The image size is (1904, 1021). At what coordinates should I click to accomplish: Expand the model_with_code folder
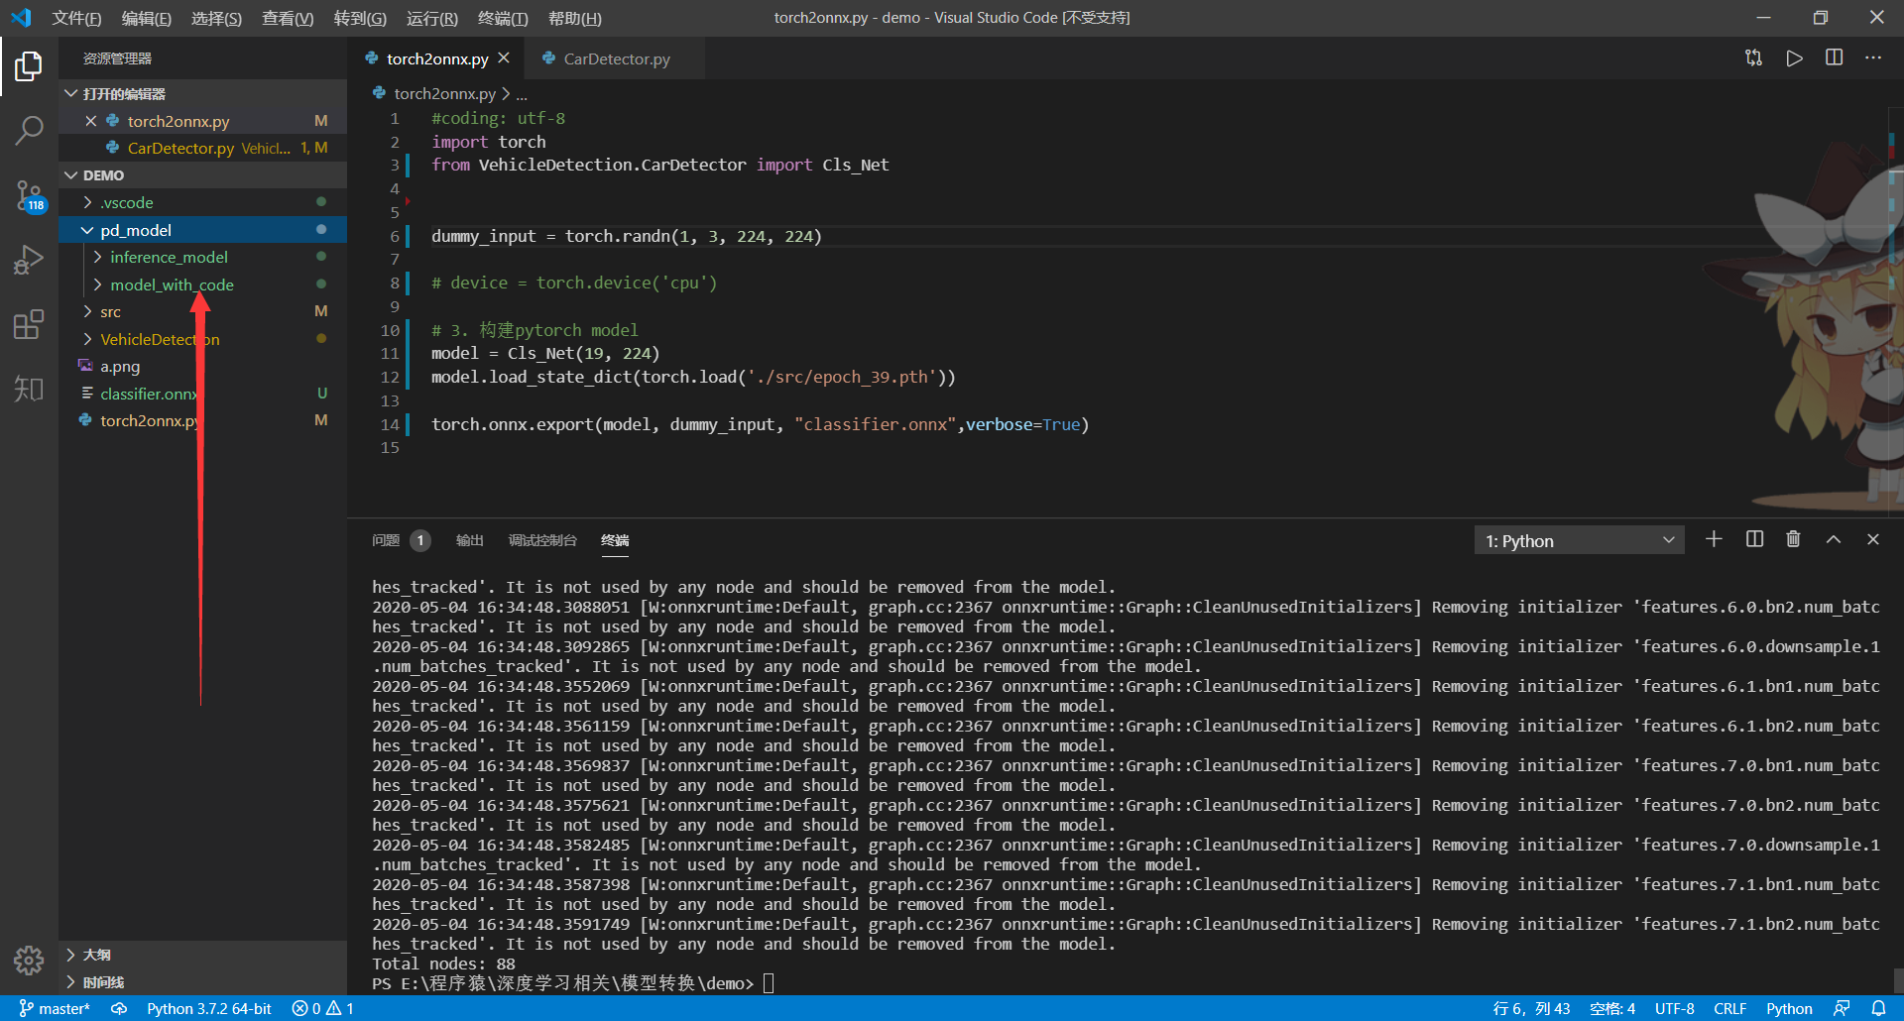click(x=202, y=284)
